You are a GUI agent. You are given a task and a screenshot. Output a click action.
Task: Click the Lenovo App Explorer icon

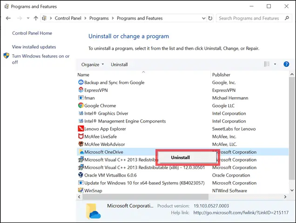click(81, 129)
